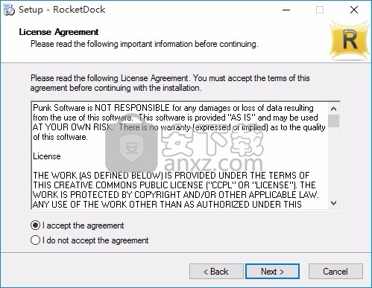Click the RocketDock yellow R logo

[349, 41]
